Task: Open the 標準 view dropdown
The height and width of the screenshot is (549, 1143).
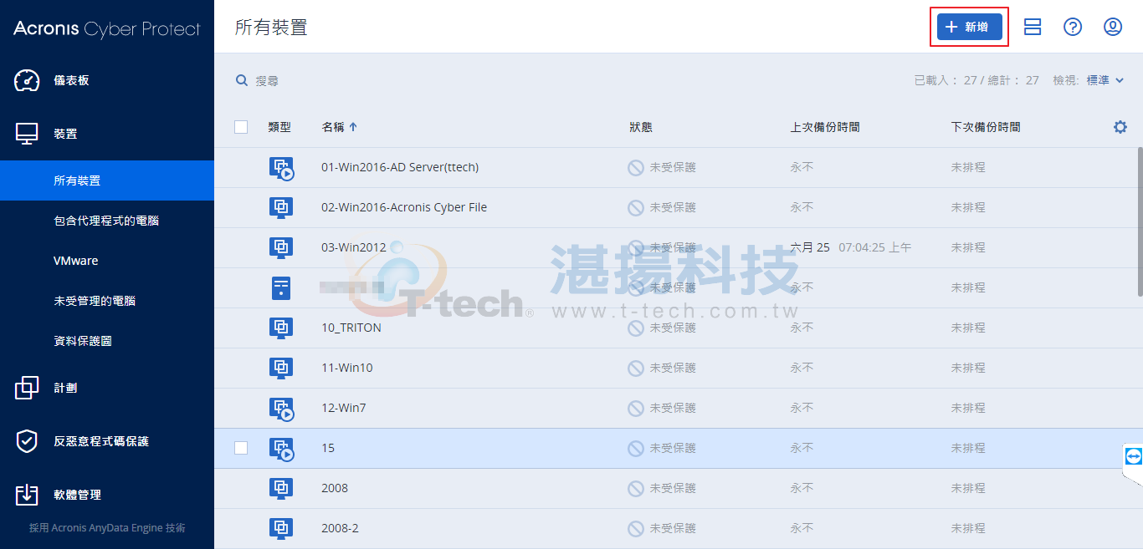Action: point(1105,80)
